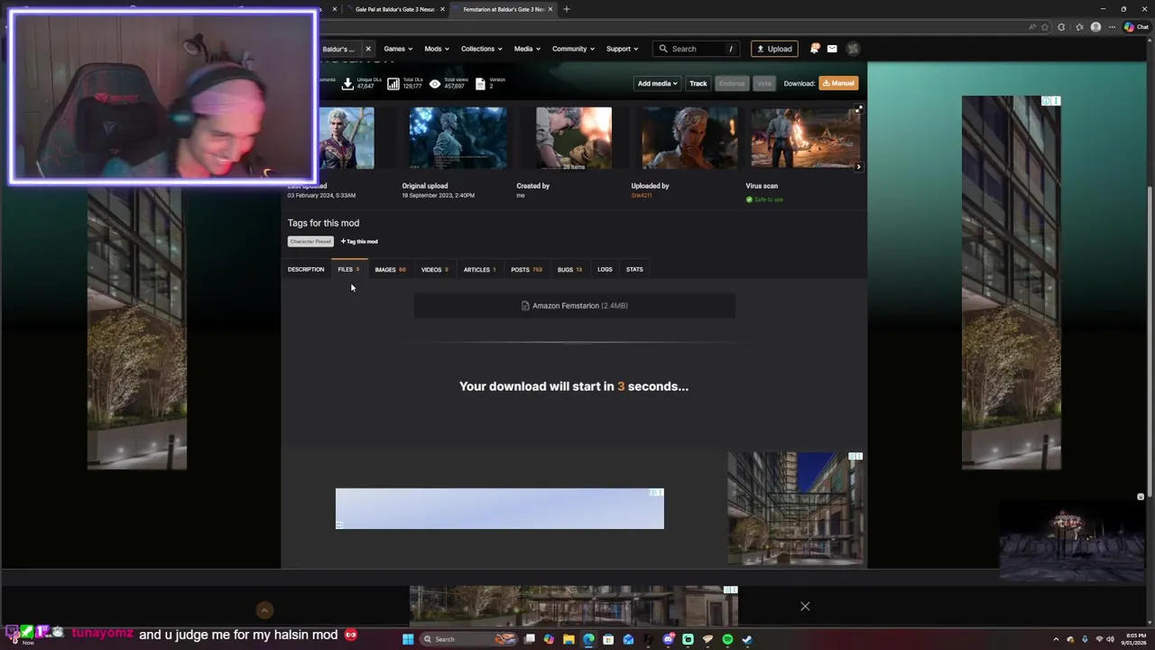Switch to the Posts tab
Screen dimensions: 1155x650
tap(526, 269)
